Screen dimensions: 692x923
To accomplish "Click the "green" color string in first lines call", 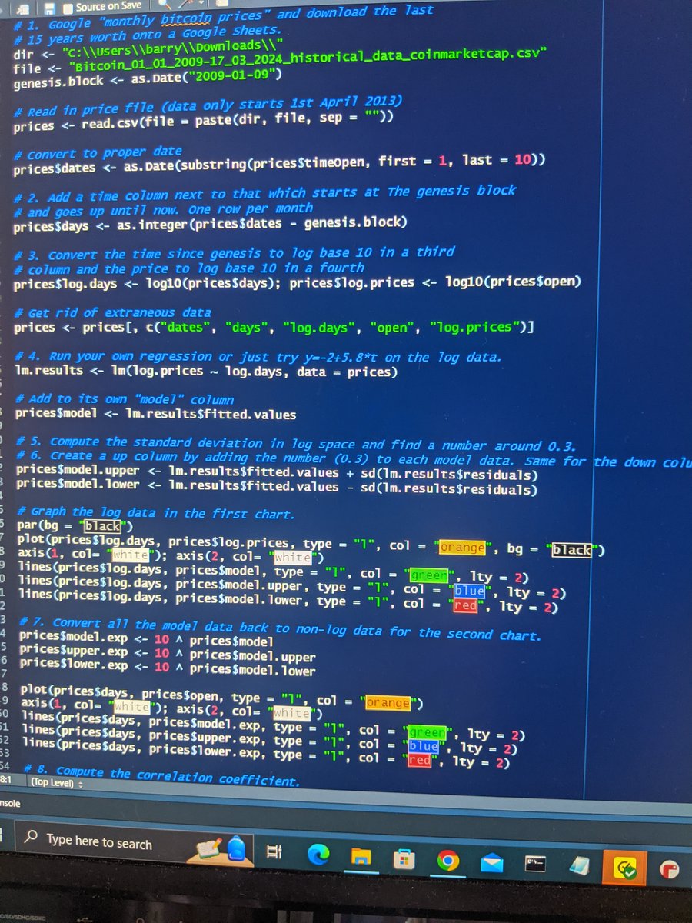I will [428, 575].
